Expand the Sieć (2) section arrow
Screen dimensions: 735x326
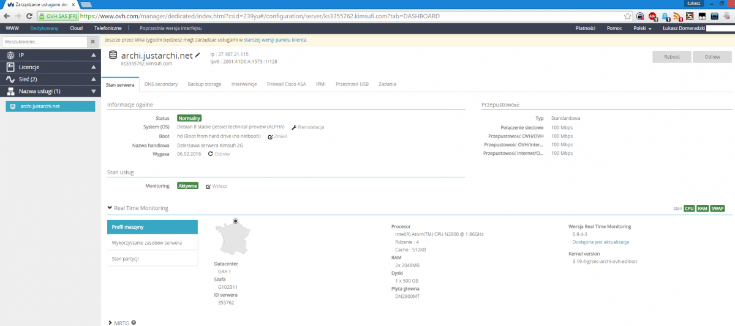pyautogui.click(x=93, y=80)
